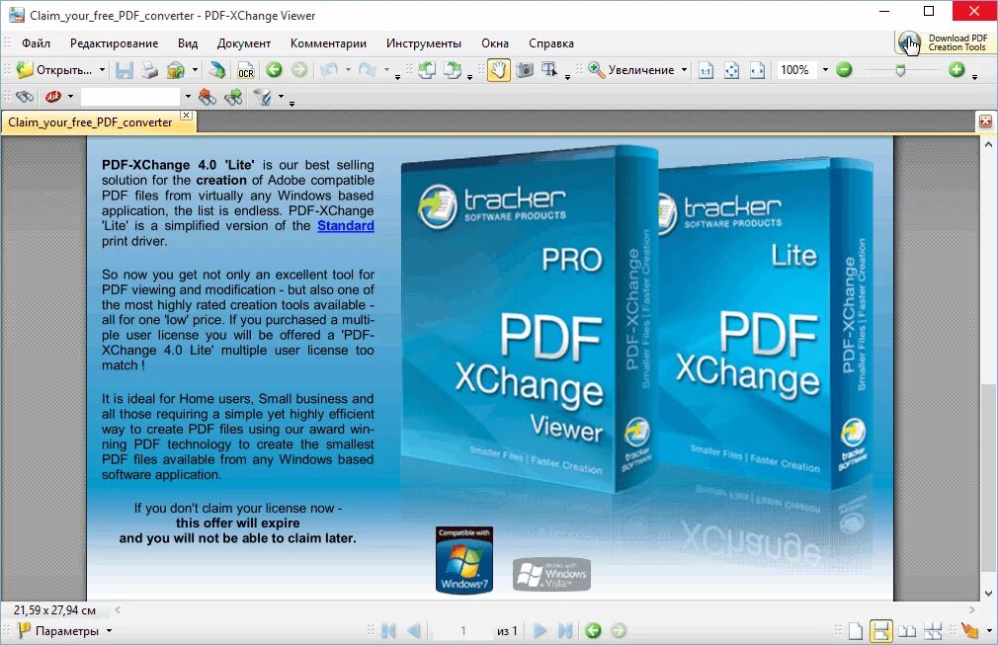Select continuous facing layout icon

pos(933,631)
